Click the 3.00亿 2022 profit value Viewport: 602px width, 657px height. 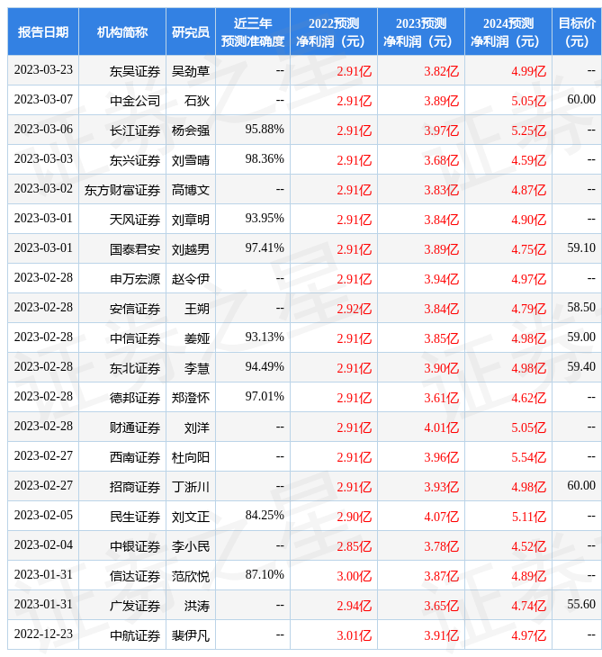[354, 577]
